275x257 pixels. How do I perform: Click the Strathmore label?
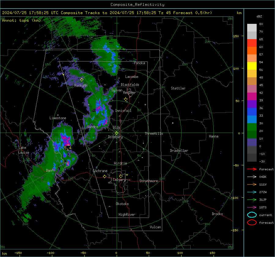point(148,181)
